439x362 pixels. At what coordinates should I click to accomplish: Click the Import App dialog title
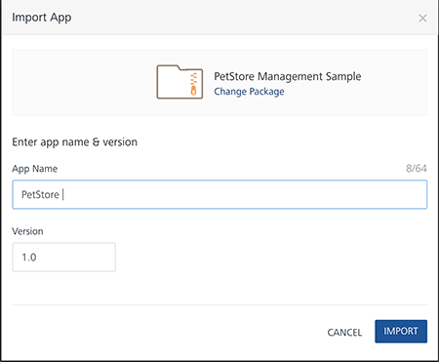[x=42, y=18]
